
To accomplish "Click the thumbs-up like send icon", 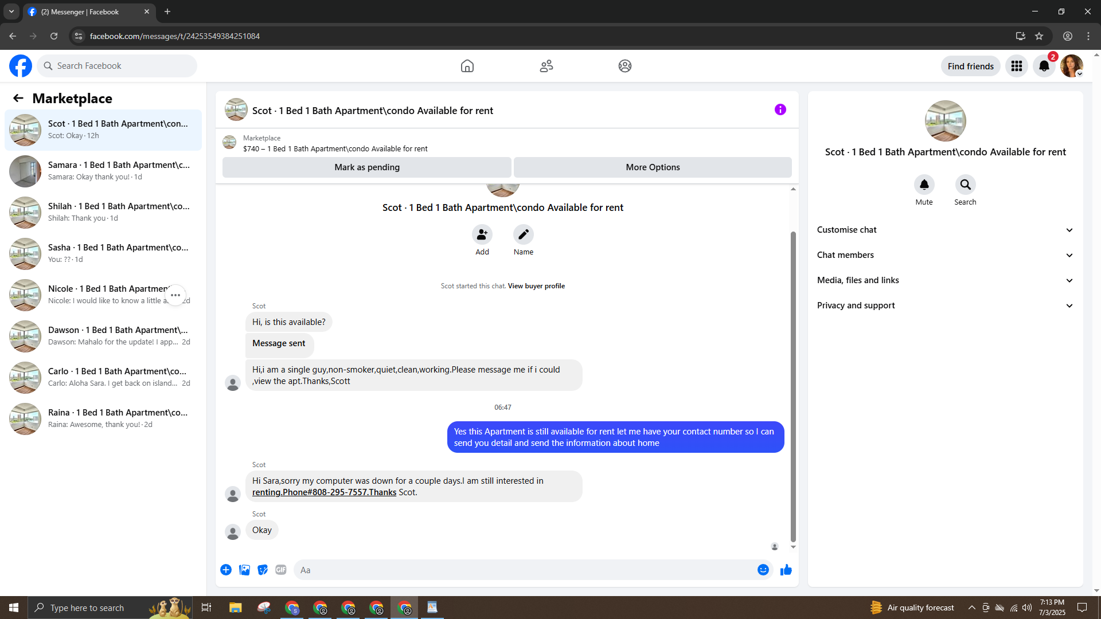I will 786,570.
